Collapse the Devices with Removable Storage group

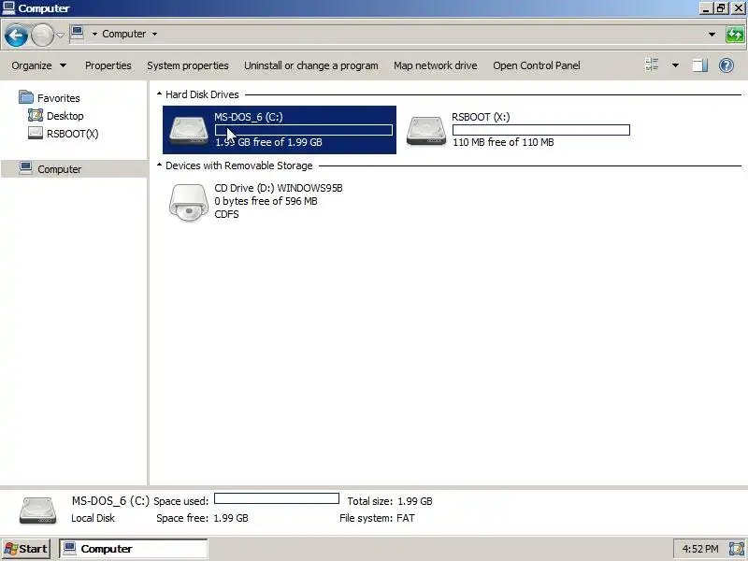[159, 165]
